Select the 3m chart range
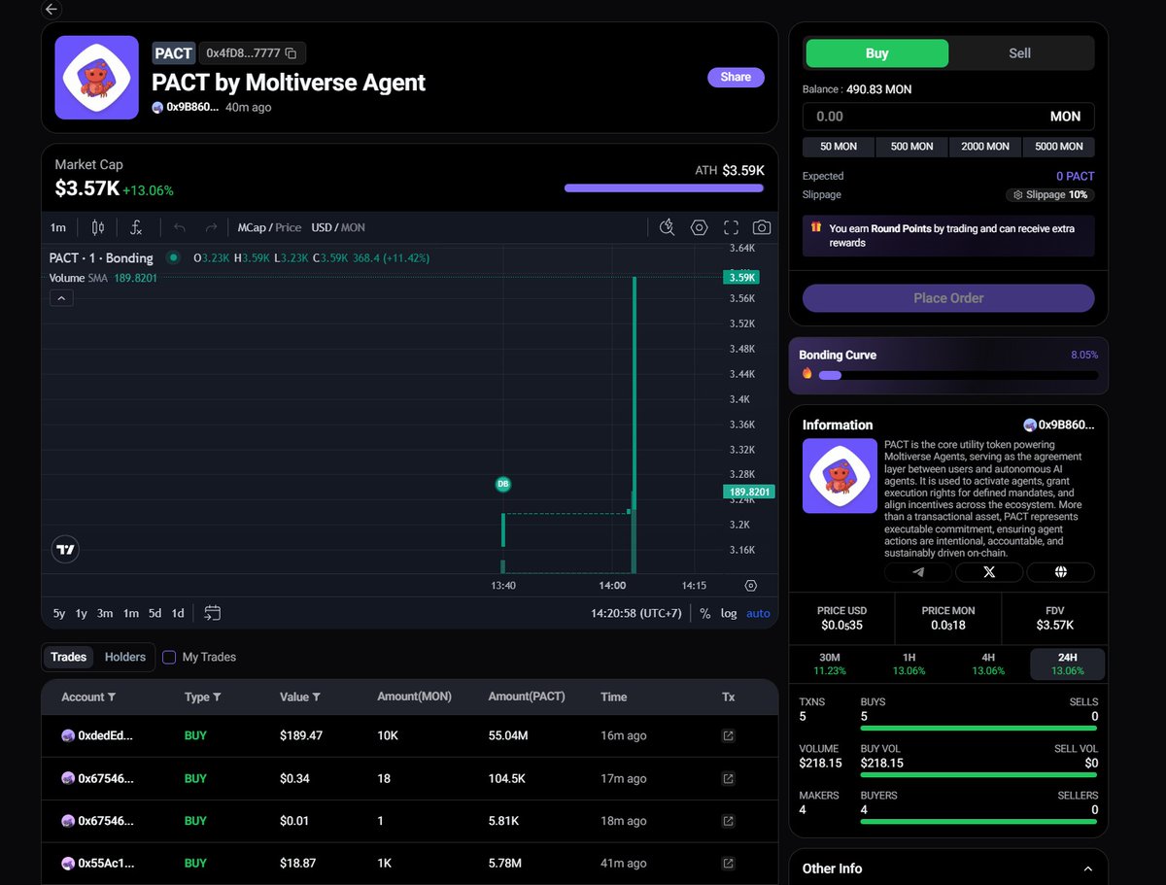Screen dimensions: 1166x885 pos(105,613)
